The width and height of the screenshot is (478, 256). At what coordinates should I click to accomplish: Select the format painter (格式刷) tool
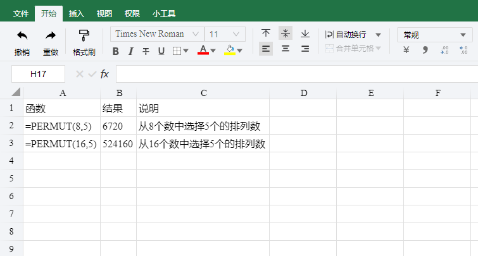coord(84,36)
